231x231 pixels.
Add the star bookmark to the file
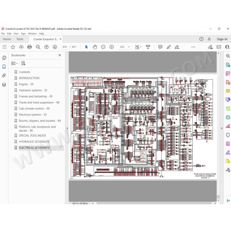(13, 47)
